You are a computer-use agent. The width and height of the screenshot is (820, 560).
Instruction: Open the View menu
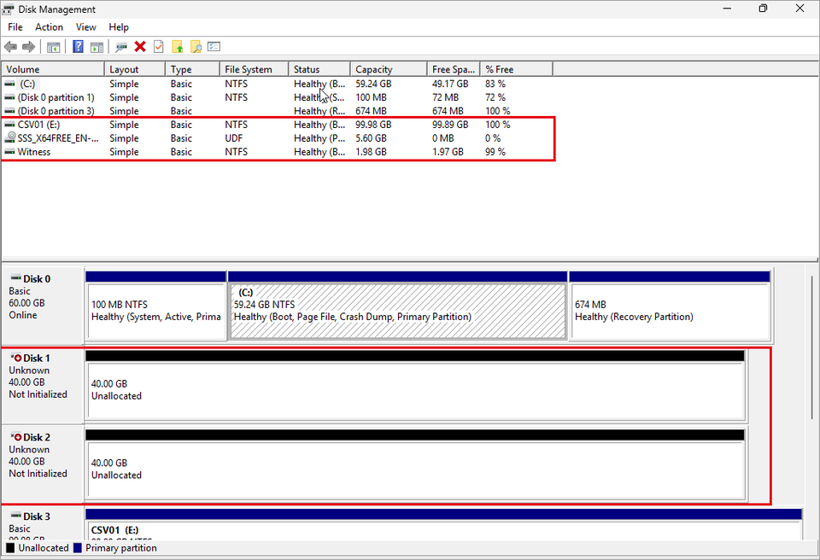[x=85, y=27]
